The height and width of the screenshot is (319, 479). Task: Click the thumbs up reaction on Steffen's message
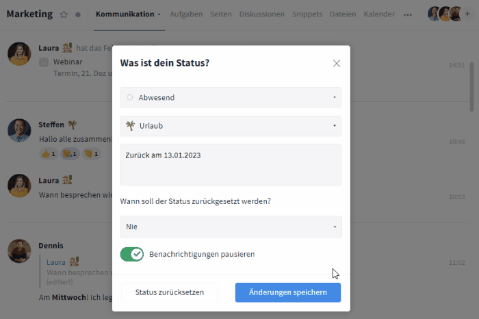pos(49,154)
